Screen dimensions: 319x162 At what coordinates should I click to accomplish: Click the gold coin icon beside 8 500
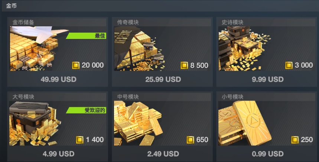(x=184, y=65)
